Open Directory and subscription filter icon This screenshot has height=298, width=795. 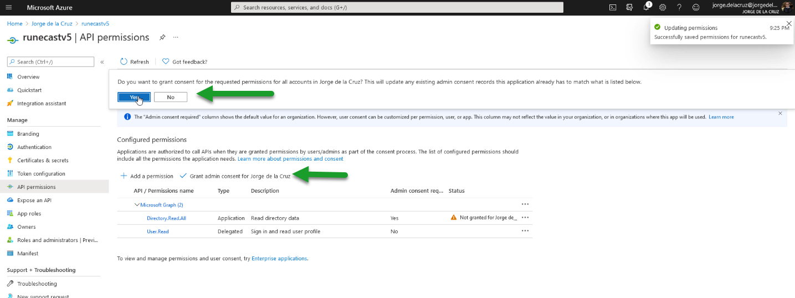[629, 7]
